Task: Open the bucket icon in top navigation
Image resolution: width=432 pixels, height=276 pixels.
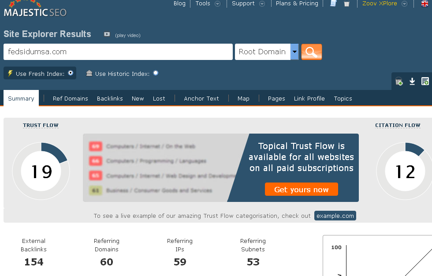Action: pyautogui.click(x=347, y=4)
